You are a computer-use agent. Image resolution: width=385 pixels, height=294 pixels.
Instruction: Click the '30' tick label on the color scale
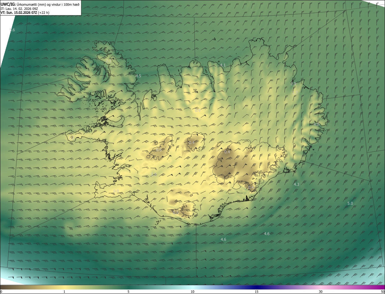click(x=321, y=292)
